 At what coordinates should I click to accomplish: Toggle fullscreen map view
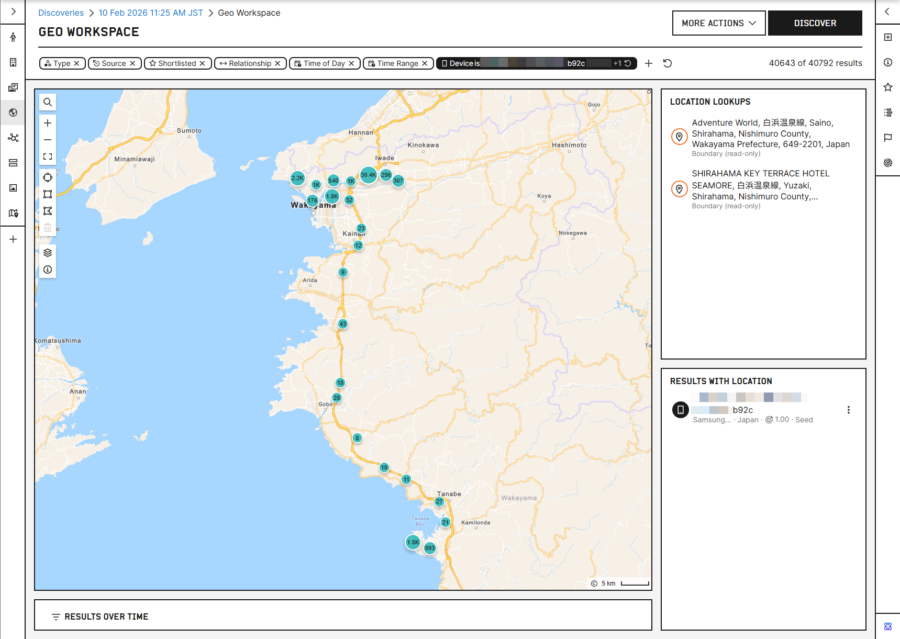[48, 156]
